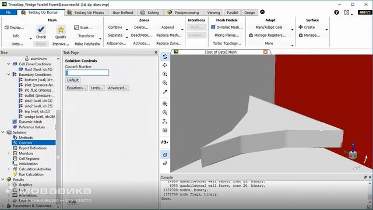Select Run Calculation in the tree
This screenshot has height=210, width=373.
31,174
